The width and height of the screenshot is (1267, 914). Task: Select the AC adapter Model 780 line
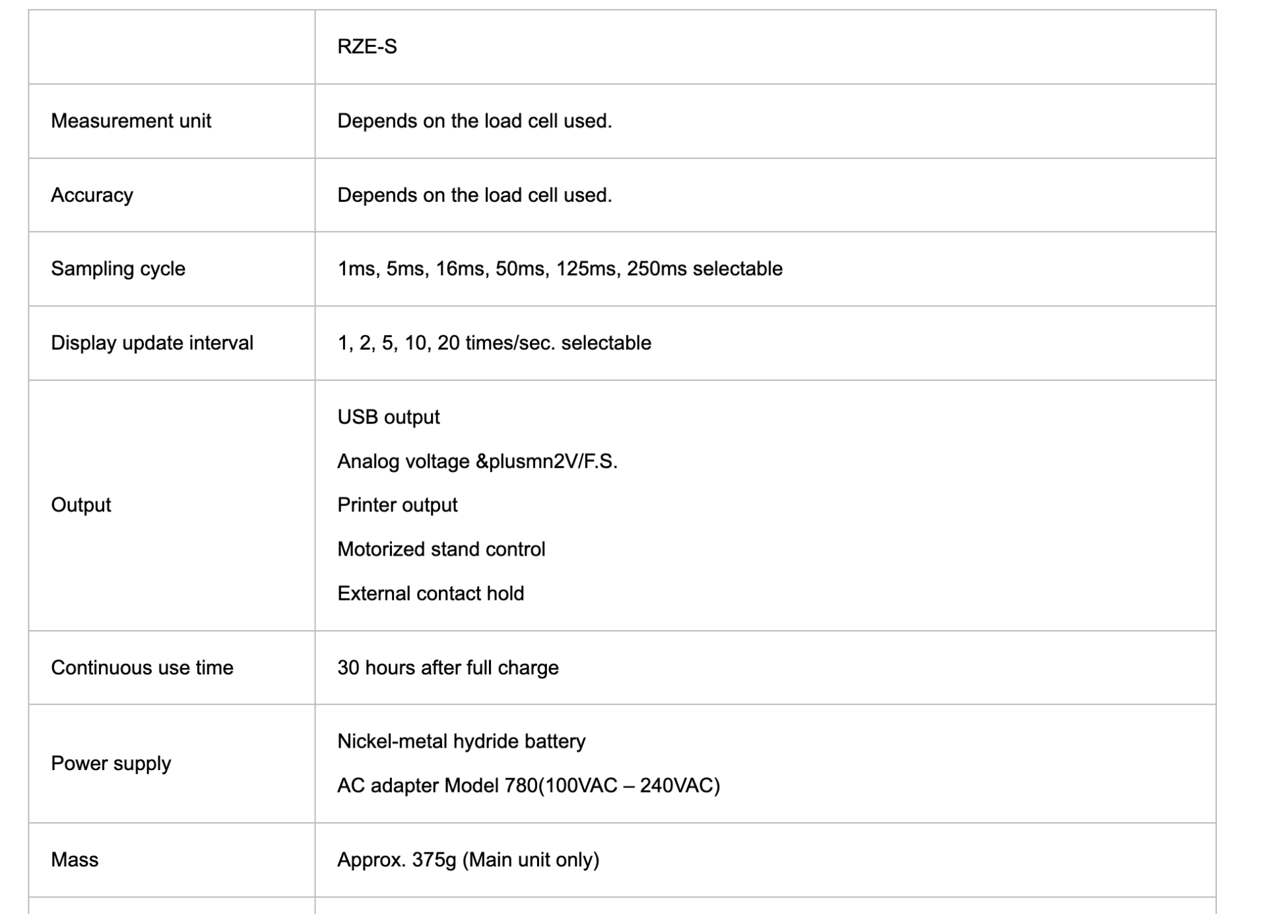pos(529,786)
